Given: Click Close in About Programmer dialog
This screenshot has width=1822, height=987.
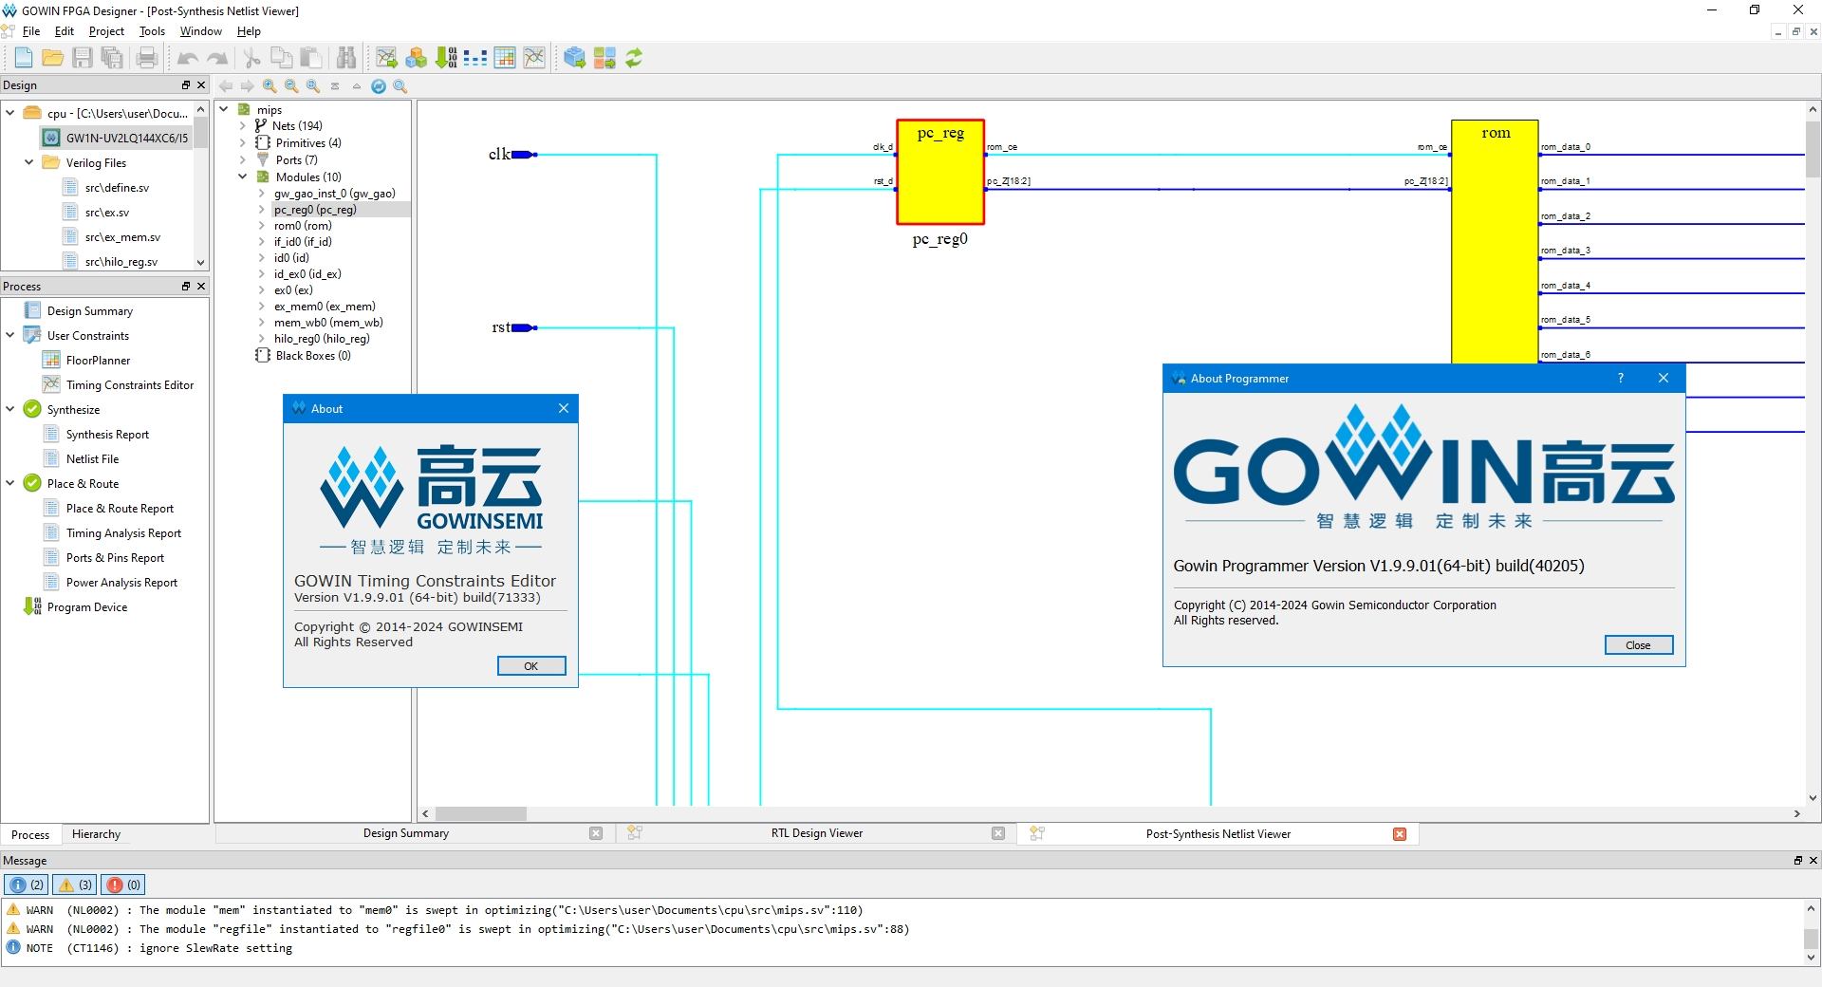Looking at the screenshot, I should tap(1638, 645).
